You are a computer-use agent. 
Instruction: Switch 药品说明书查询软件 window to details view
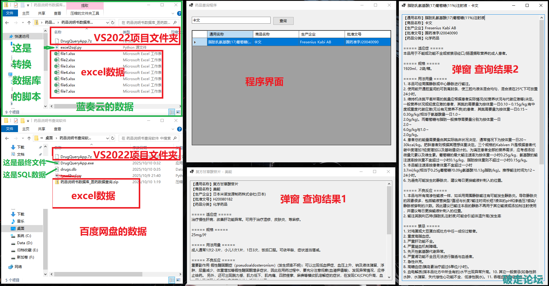point(172,280)
